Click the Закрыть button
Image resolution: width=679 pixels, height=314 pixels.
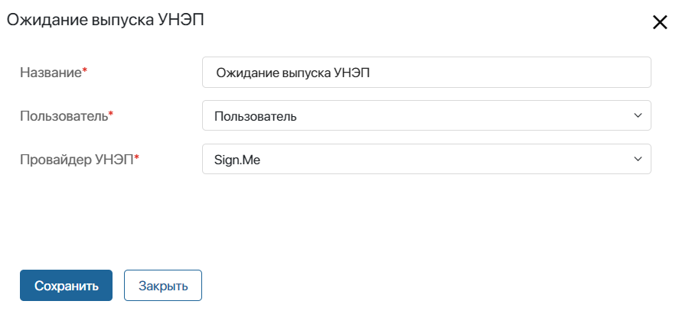coord(163,286)
